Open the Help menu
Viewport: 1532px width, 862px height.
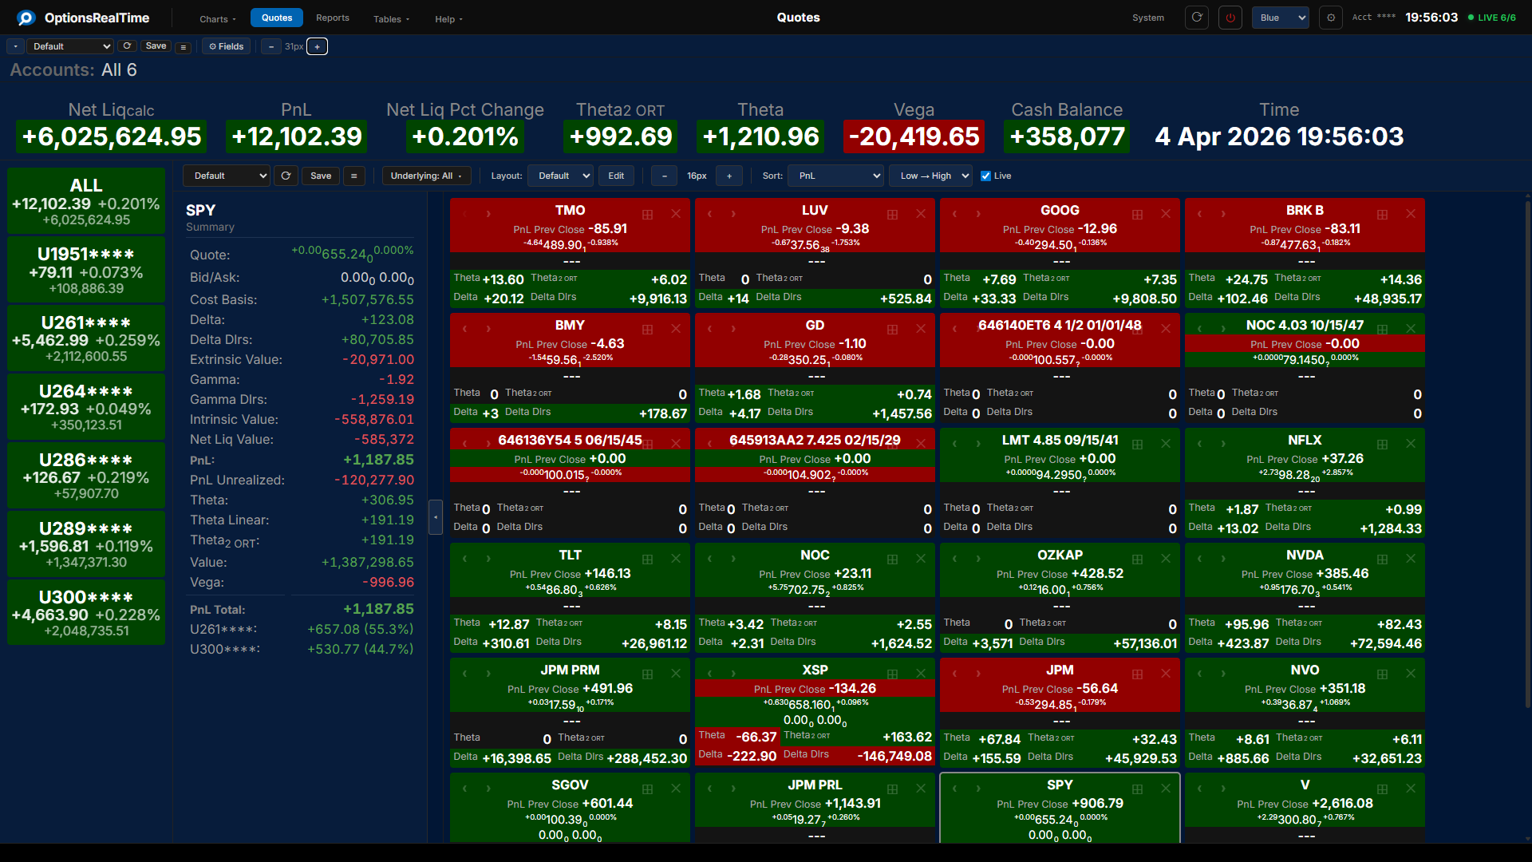(448, 18)
